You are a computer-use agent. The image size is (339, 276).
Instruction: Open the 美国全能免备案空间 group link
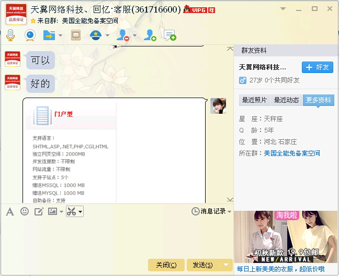pos(292,153)
